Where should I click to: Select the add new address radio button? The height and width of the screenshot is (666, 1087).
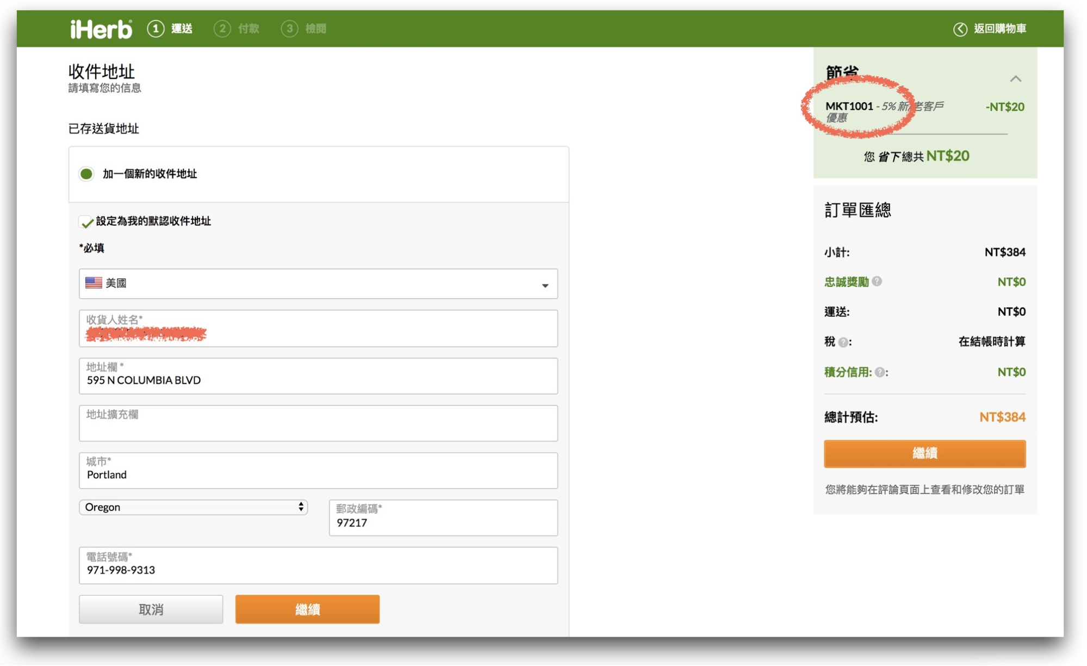pyautogui.click(x=86, y=174)
